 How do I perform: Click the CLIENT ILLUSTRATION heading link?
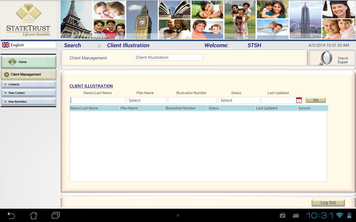coord(91,86)
